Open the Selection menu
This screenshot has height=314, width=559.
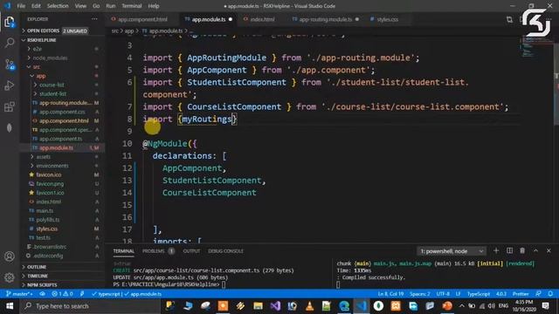58,6
